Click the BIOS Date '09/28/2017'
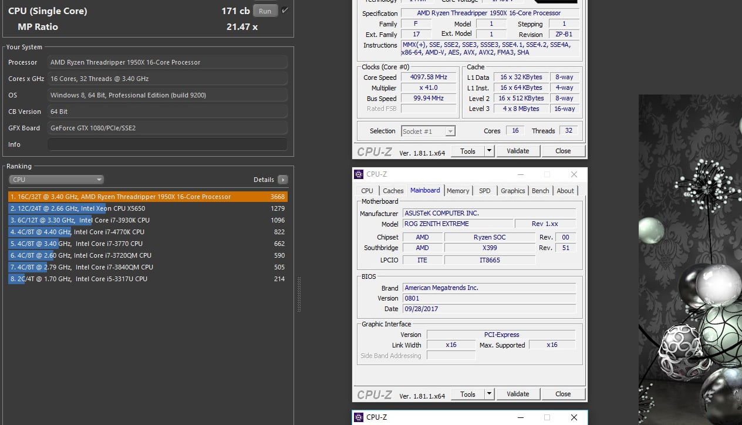Screen dimensions: 742x425 489,309
